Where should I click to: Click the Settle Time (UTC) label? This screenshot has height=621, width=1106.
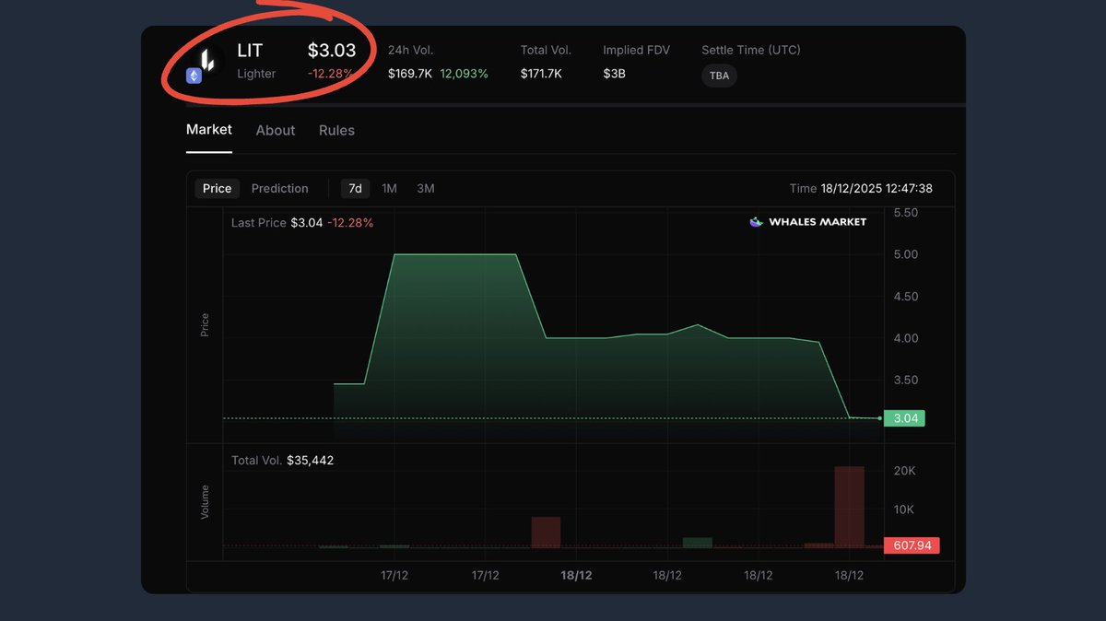coord(751,50)
